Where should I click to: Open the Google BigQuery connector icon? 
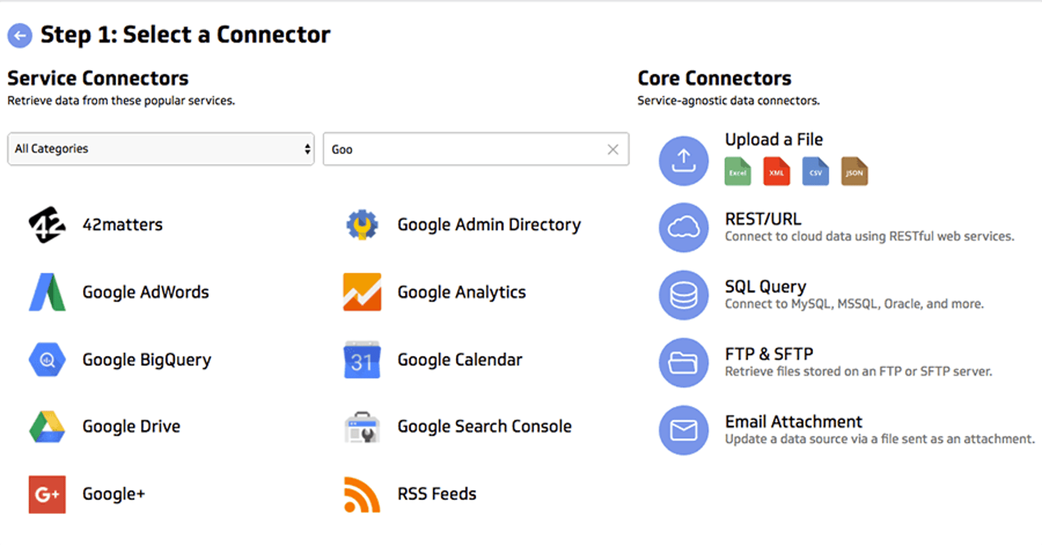[47, 359]
